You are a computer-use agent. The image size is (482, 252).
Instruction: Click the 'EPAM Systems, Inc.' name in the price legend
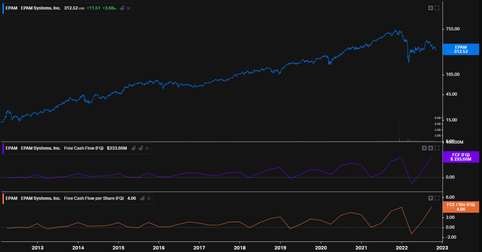tap(41, 8)
